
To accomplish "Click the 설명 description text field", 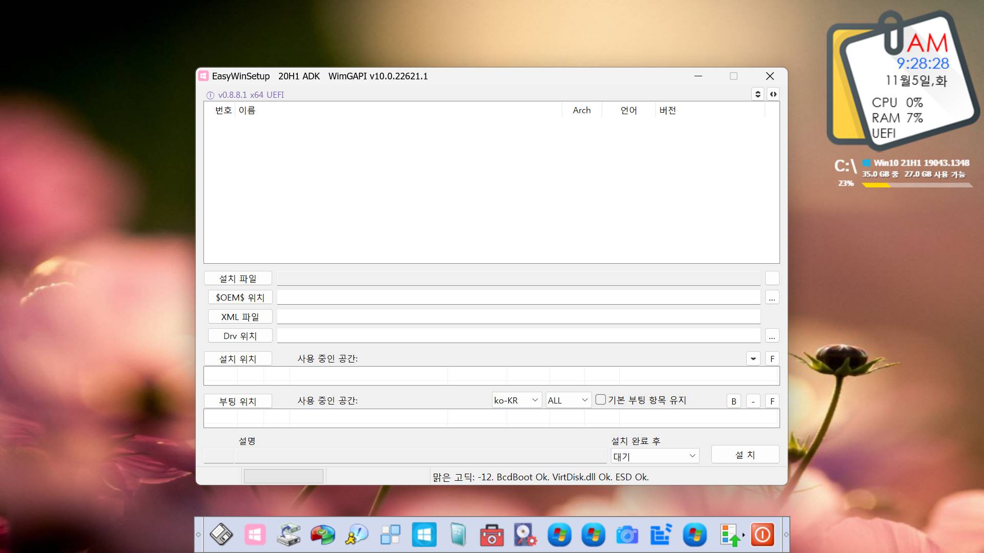I will click(421, 456).
